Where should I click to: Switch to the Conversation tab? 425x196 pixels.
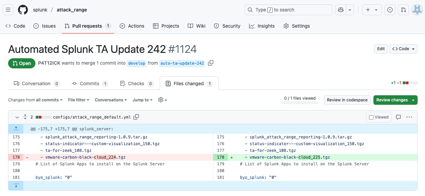point(37,84)
